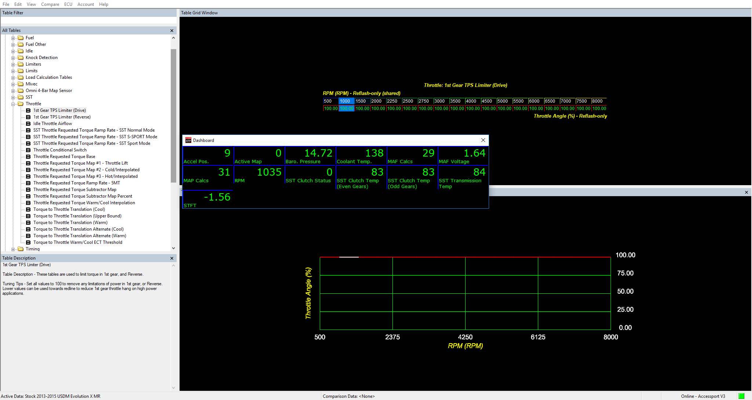
Task: Open the ECU menu
Action: click(x=68, y=4)
